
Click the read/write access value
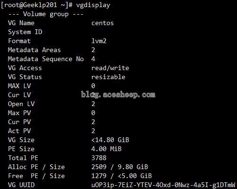(110, 68)
